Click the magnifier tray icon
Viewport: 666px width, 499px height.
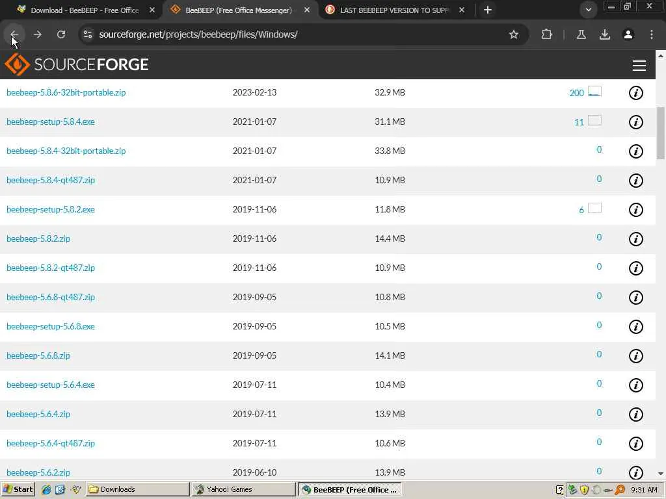click(x=620, y=490)
